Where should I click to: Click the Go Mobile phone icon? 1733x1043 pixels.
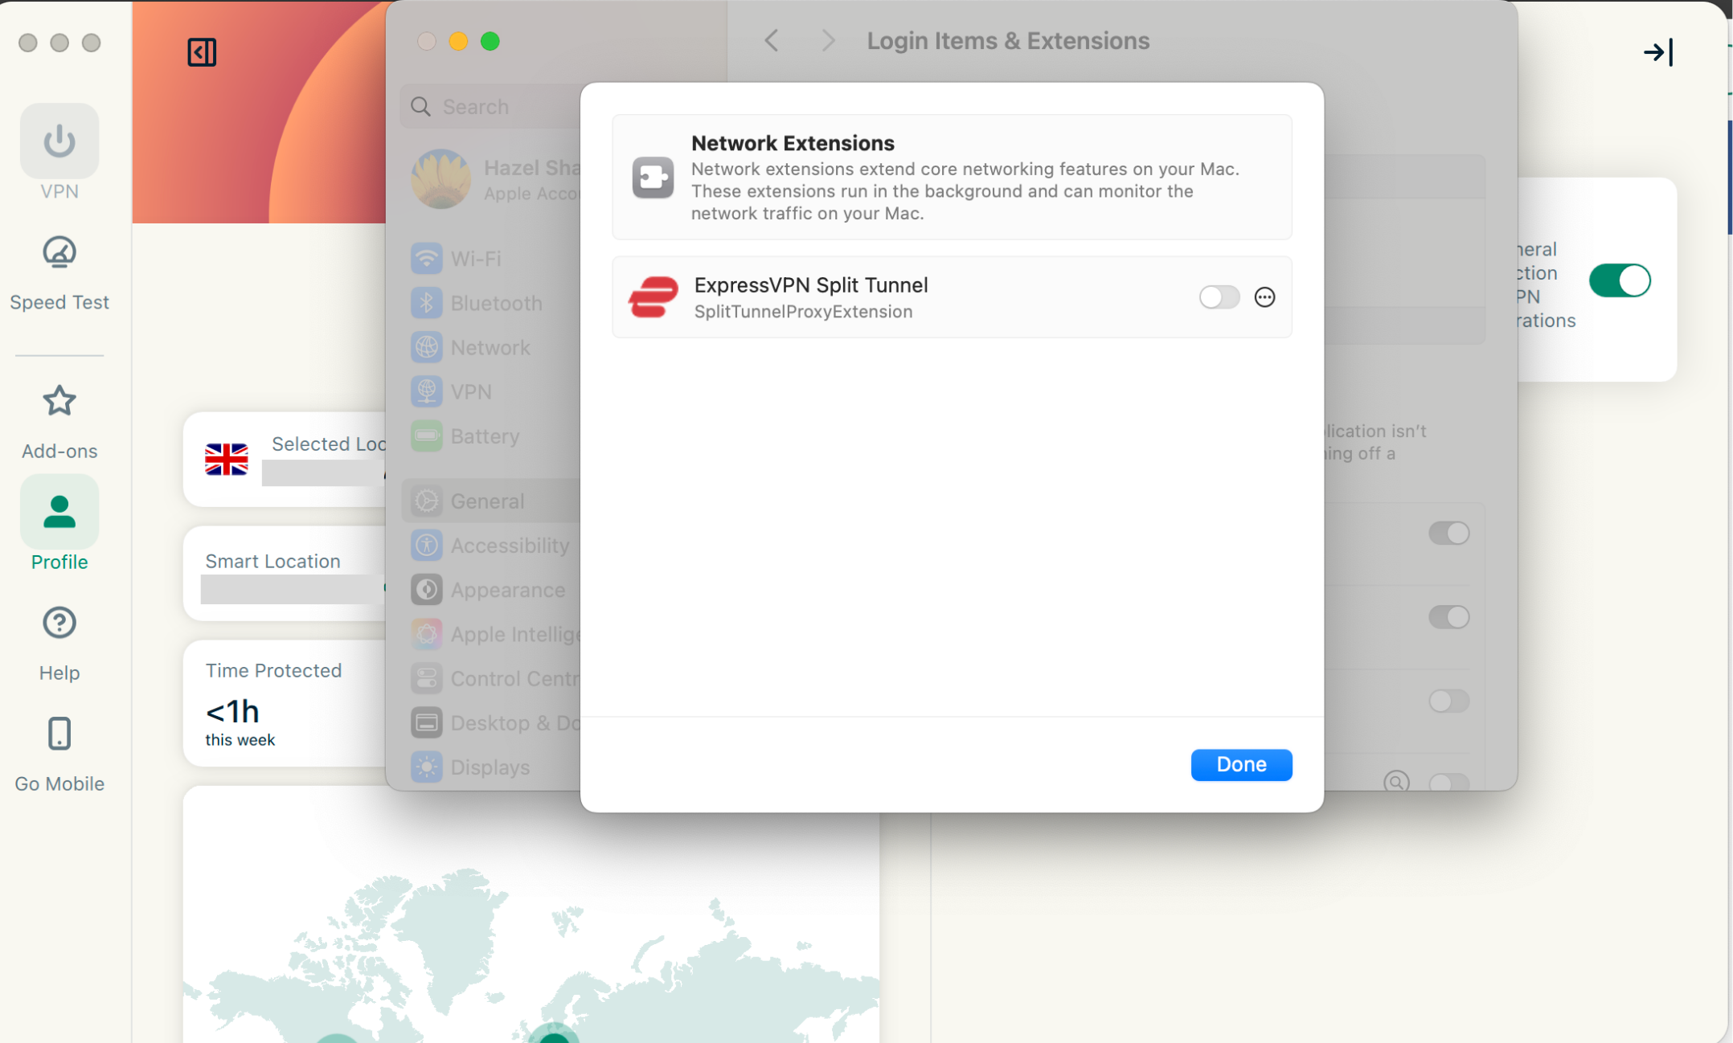coord(59,734)
